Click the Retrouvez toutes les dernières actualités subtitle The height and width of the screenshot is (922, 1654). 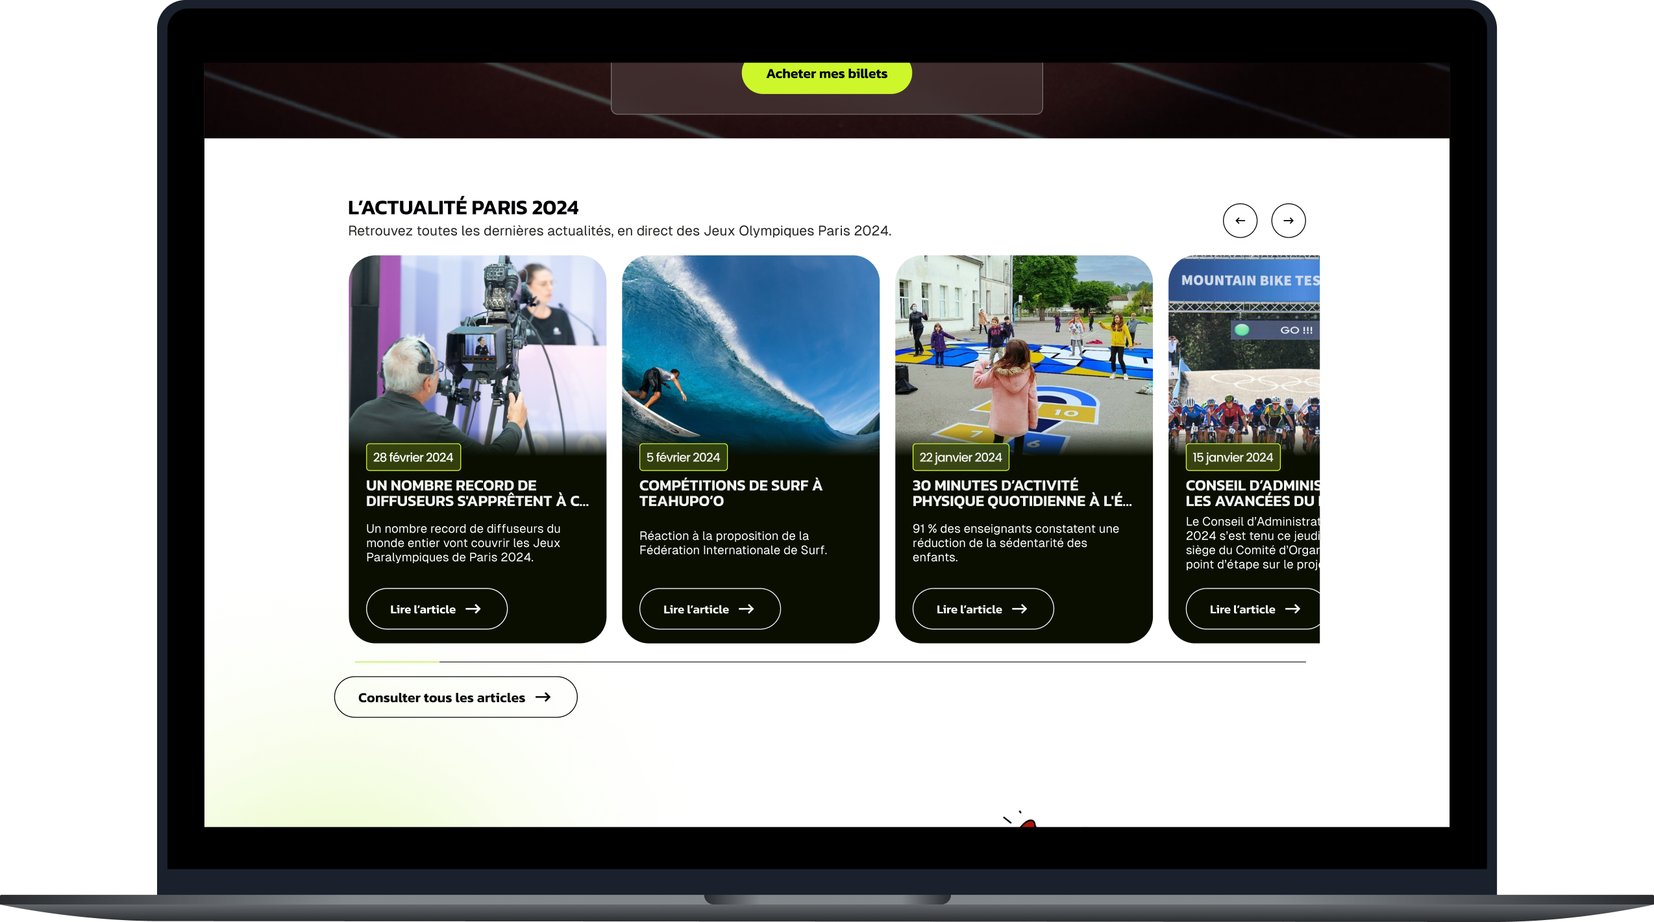620,231
